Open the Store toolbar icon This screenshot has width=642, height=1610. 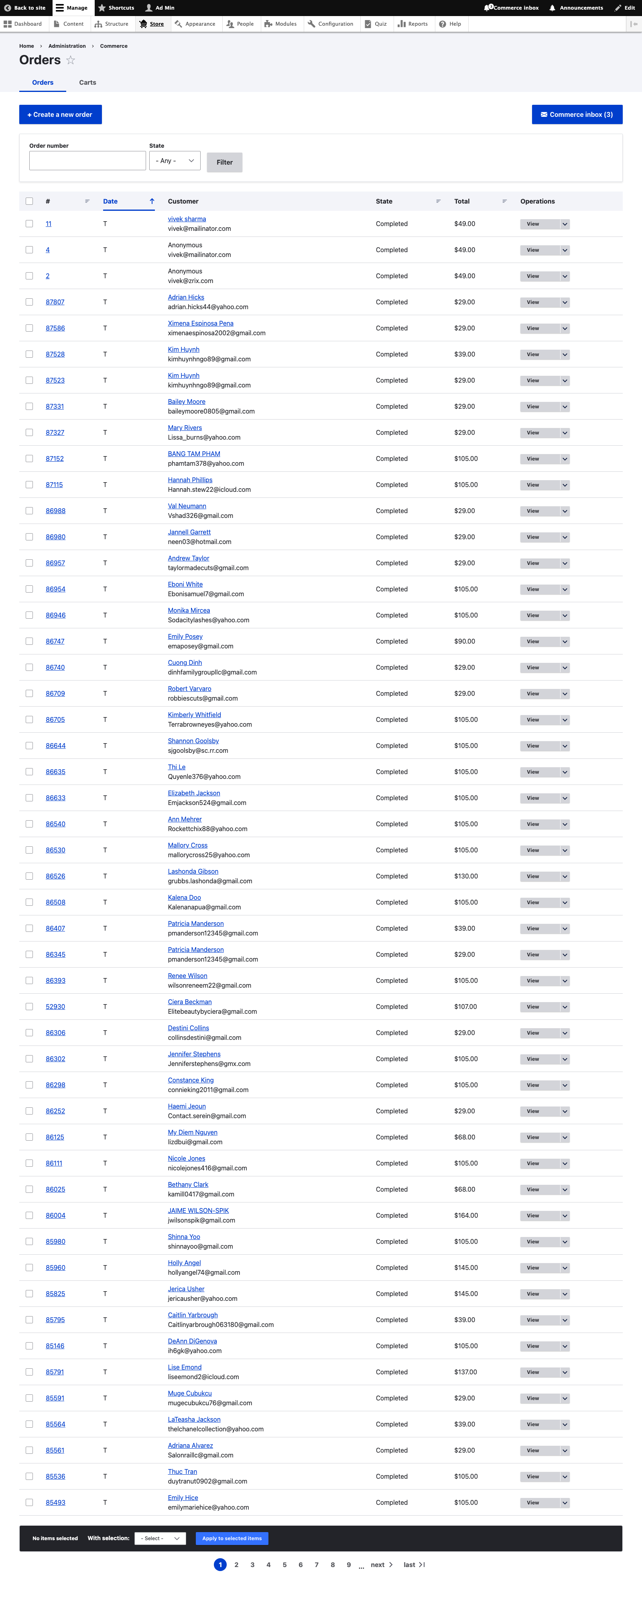pos(143,24)
